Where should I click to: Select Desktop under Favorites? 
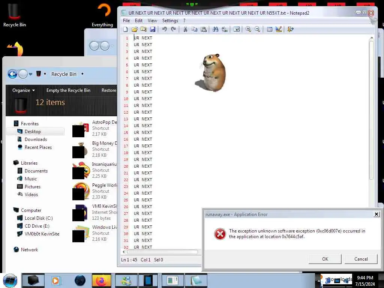coord(33,132)
